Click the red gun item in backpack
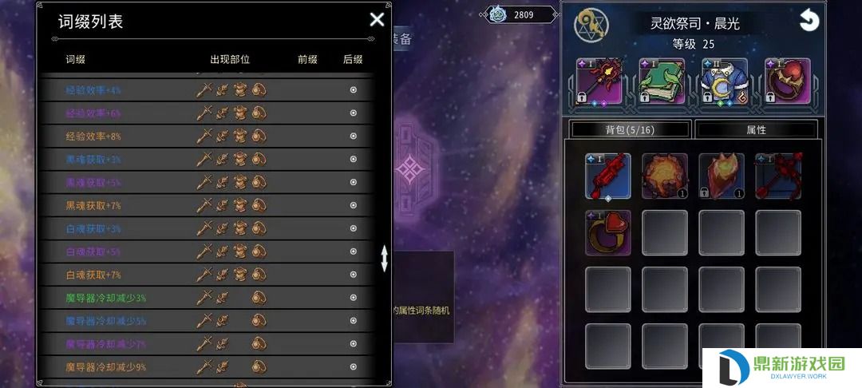 (x=608, y=176)
